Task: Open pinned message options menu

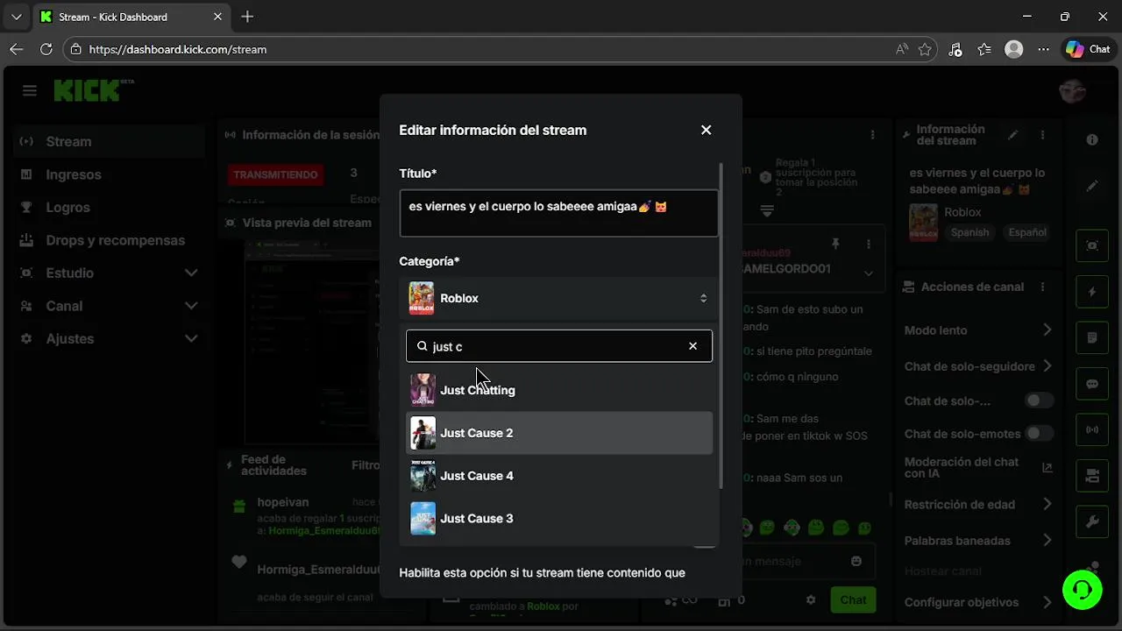Action: point(869,244)
